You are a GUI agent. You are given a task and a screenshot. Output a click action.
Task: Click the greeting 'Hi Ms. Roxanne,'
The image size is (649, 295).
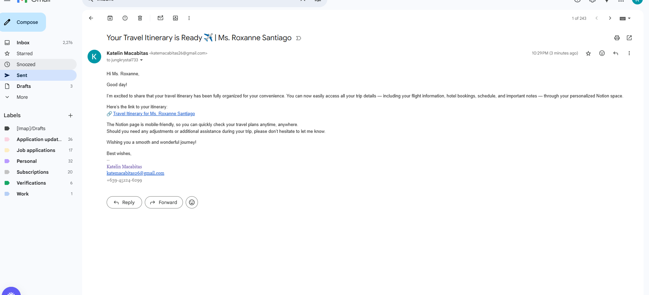point(123,74)
